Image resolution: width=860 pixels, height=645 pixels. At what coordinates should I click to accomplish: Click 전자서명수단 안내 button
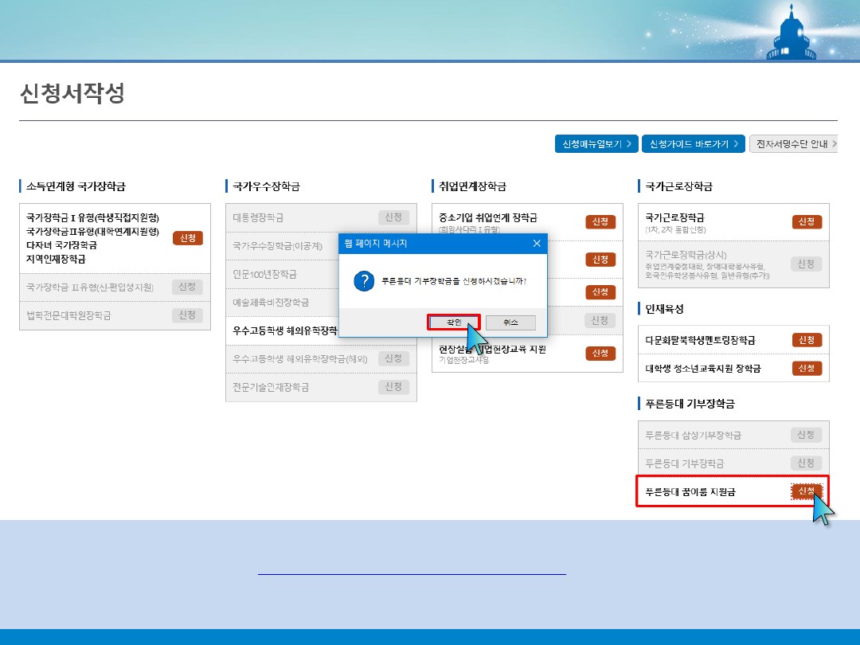(793, 144)
